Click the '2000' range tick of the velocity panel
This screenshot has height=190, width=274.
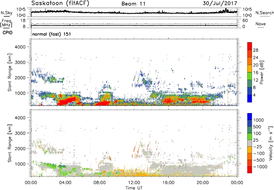click(20, 149)
